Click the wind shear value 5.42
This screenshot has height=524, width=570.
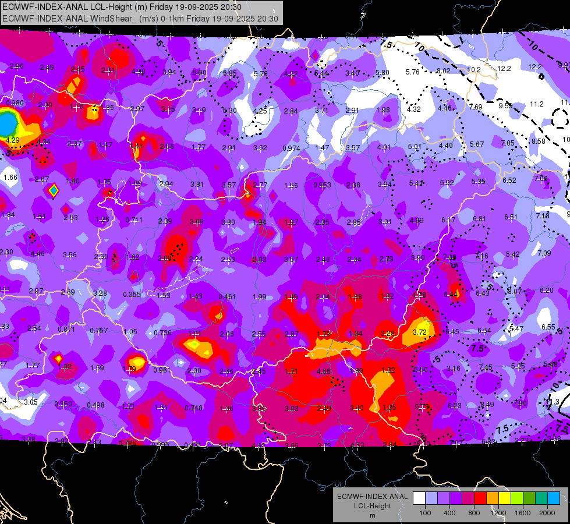tap(512, 254)
